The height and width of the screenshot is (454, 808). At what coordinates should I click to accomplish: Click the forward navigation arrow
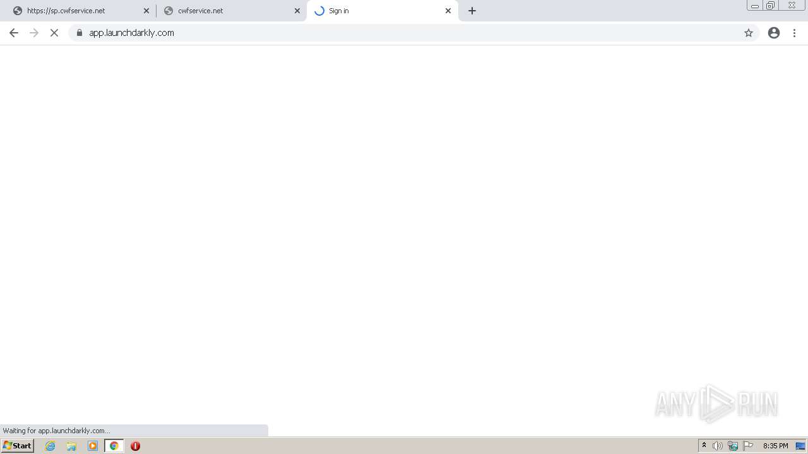34,33
